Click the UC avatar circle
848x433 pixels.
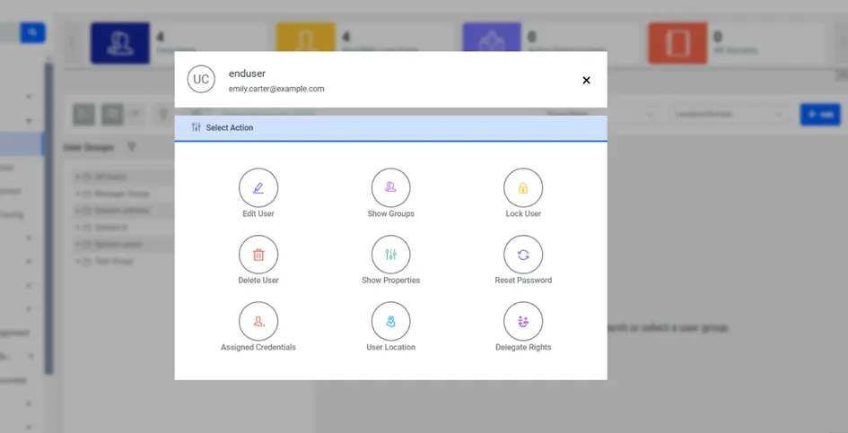click(201, 80)
